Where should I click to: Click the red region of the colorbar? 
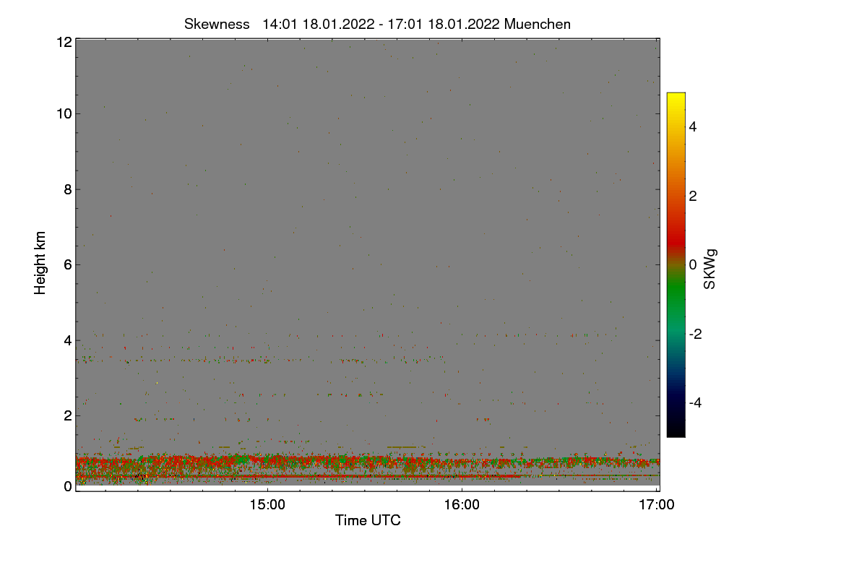(676, 230)
